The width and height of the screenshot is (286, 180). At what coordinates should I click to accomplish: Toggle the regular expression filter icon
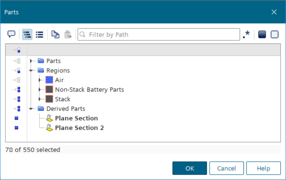point(246,34)
